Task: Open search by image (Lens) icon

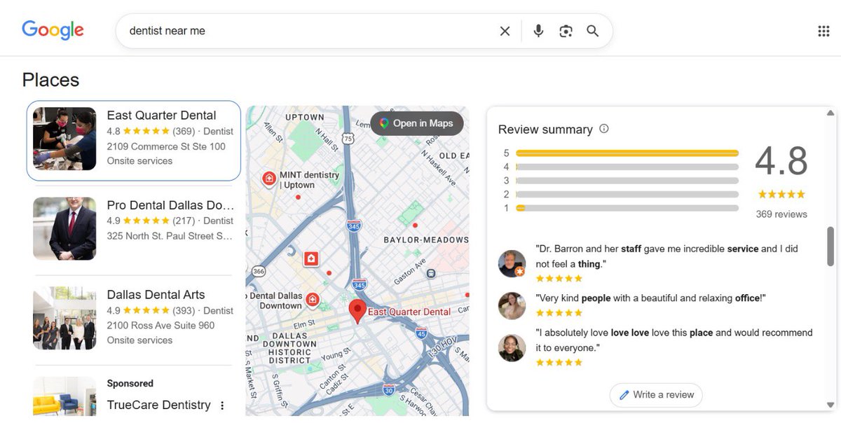Action: tap(566, 31)
